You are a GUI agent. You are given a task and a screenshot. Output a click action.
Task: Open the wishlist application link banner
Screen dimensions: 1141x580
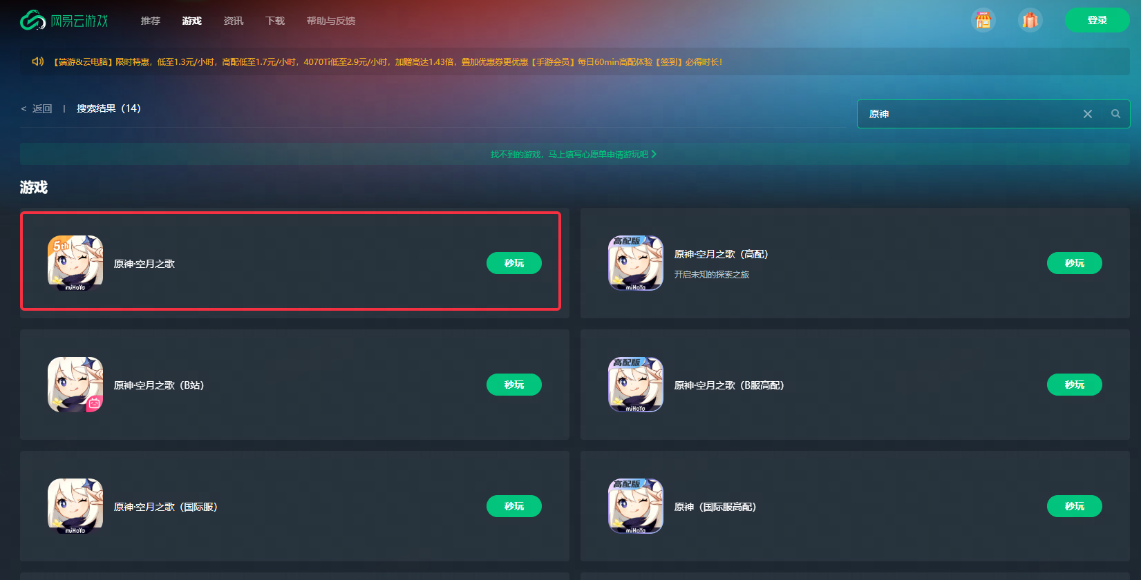coord(574,154)
